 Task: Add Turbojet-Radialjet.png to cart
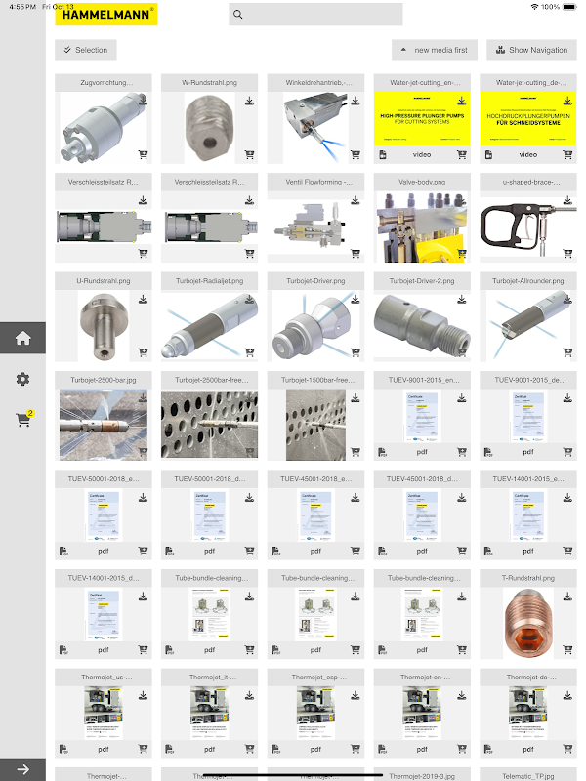tap(249, 352)
